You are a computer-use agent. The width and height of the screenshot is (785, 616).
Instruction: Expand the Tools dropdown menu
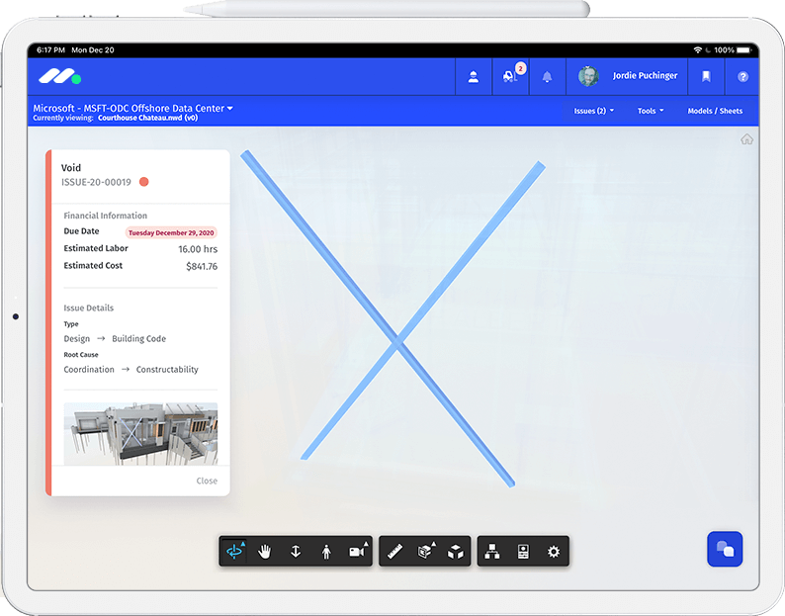coord(651,111)
